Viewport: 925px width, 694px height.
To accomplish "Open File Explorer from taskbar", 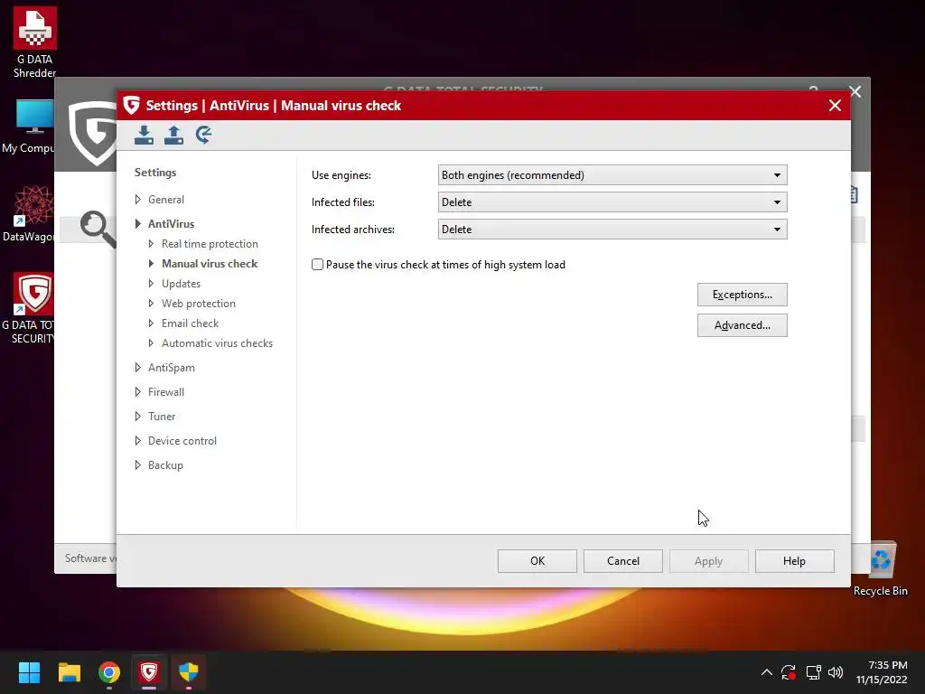I will click(69, 672).
